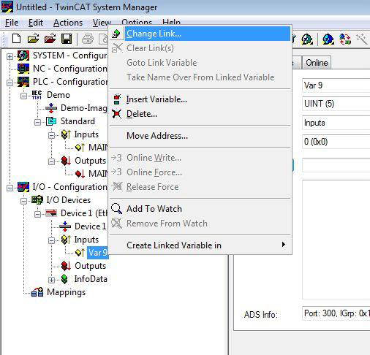Click the Insert Variable menu icon

point(117,99)
